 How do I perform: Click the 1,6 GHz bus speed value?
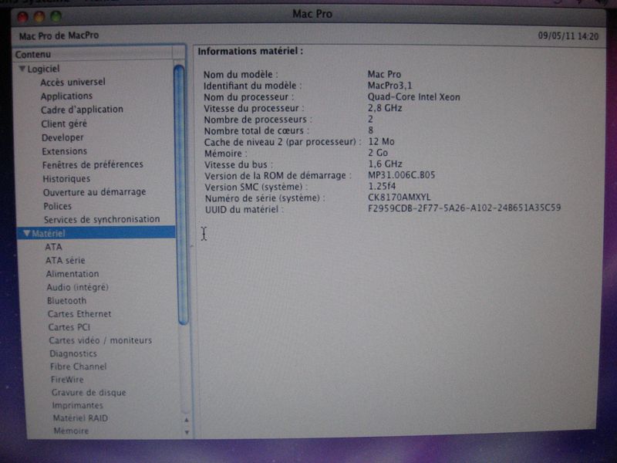[385, 164]
